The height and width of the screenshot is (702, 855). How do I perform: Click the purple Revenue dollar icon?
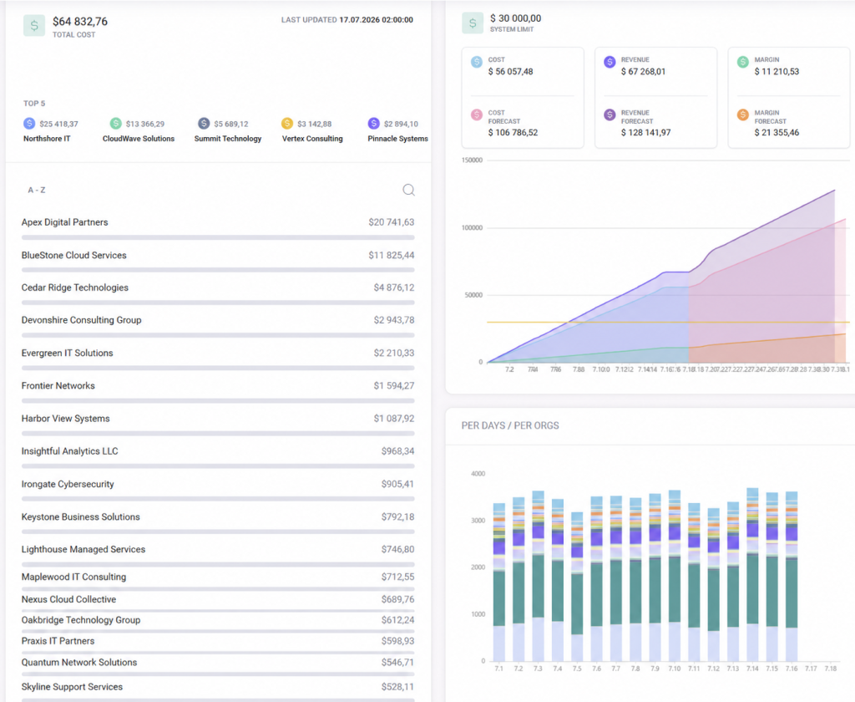[610, 62]
